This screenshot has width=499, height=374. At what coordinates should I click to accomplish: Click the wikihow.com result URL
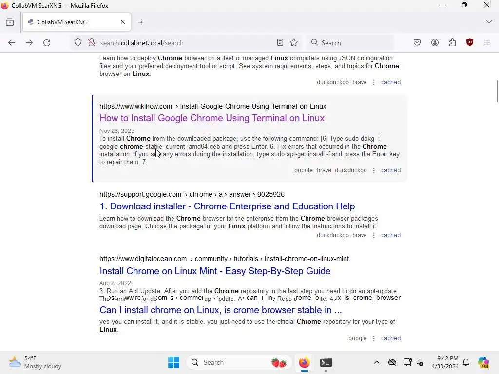(x=212, y=106)
